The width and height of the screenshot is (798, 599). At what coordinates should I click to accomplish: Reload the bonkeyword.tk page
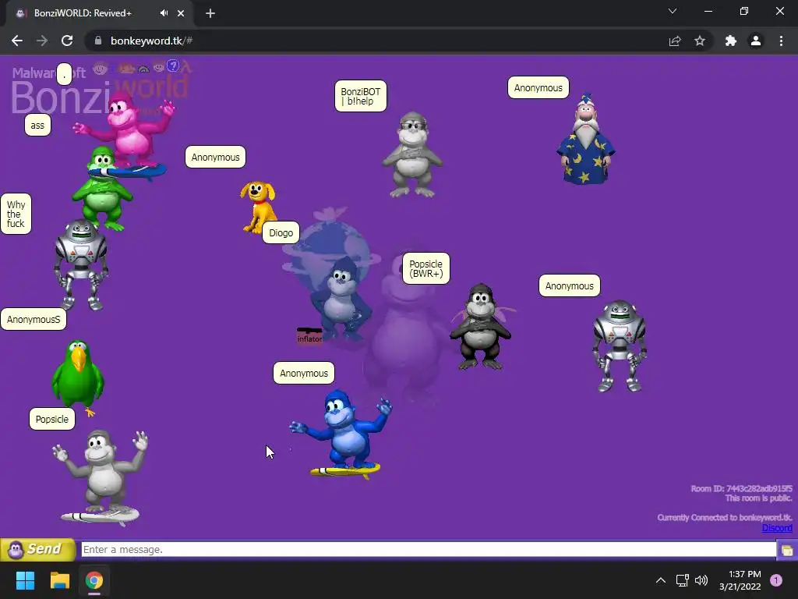point(67,41)
